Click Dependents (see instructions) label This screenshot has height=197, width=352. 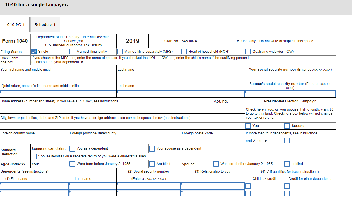[25, 171]
